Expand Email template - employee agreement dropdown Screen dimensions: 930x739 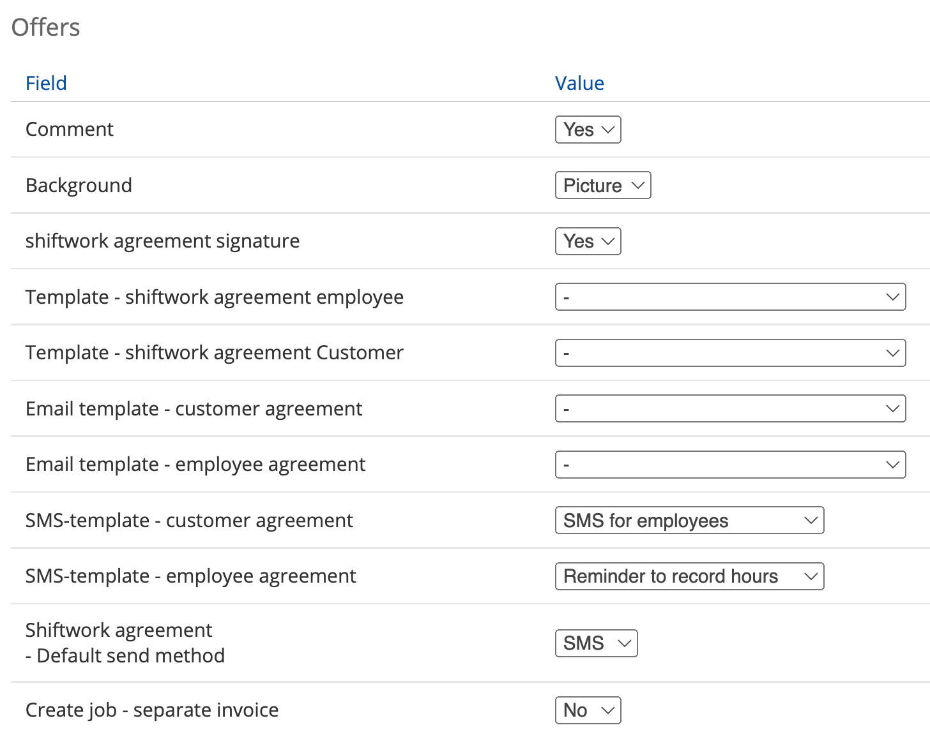coord(730,465)
